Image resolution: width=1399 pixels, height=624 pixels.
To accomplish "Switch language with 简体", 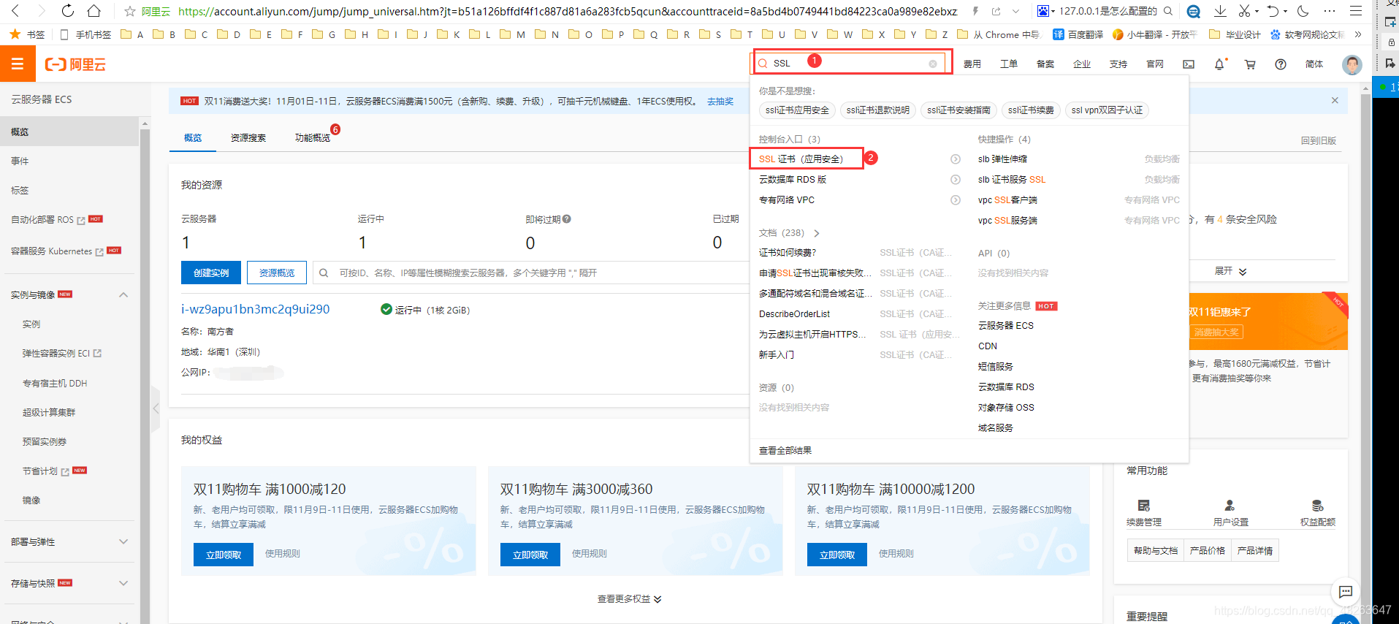I will [x=1314, y=64].
